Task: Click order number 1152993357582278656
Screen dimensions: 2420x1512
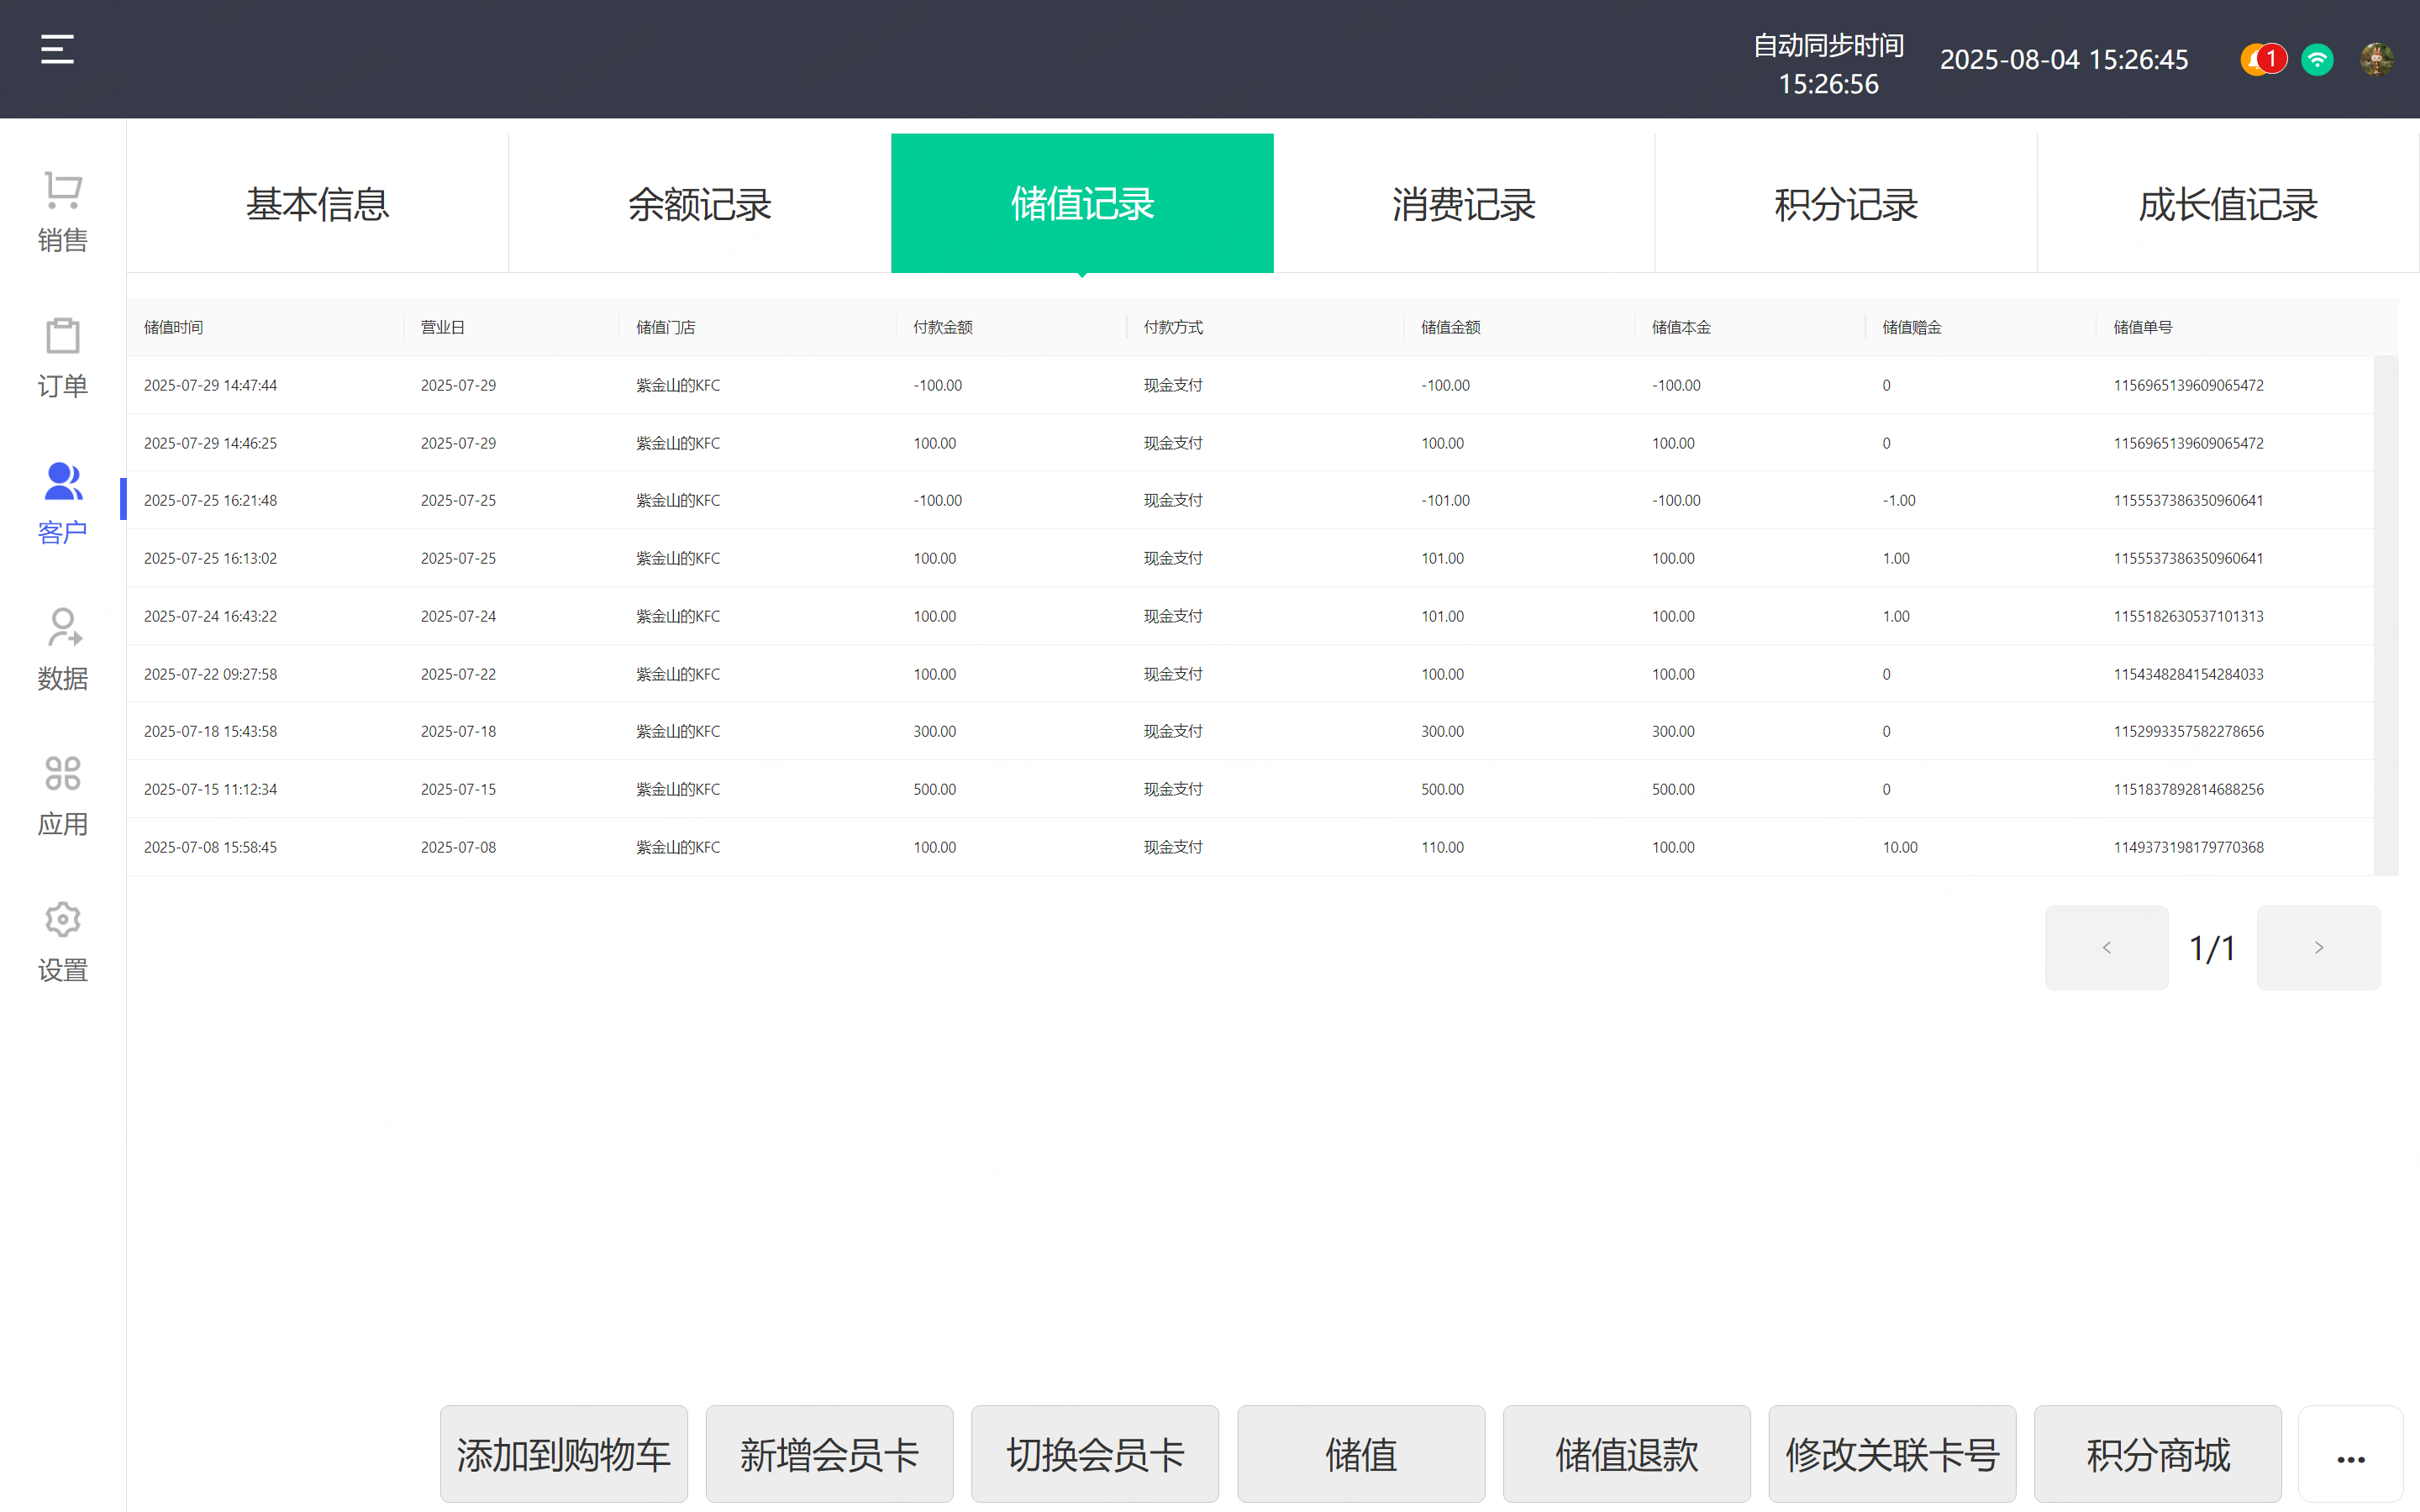Action: (x=2188, y=731)
